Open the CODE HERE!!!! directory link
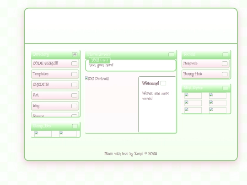247x185 pixels. click(x=55, y=63)
